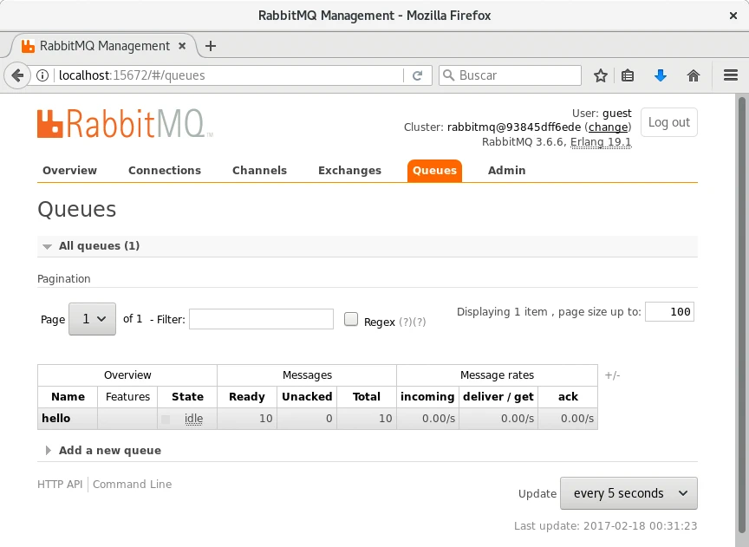Click the Log out button
Viewport: 749px width, 547px height.
(668, 122)
